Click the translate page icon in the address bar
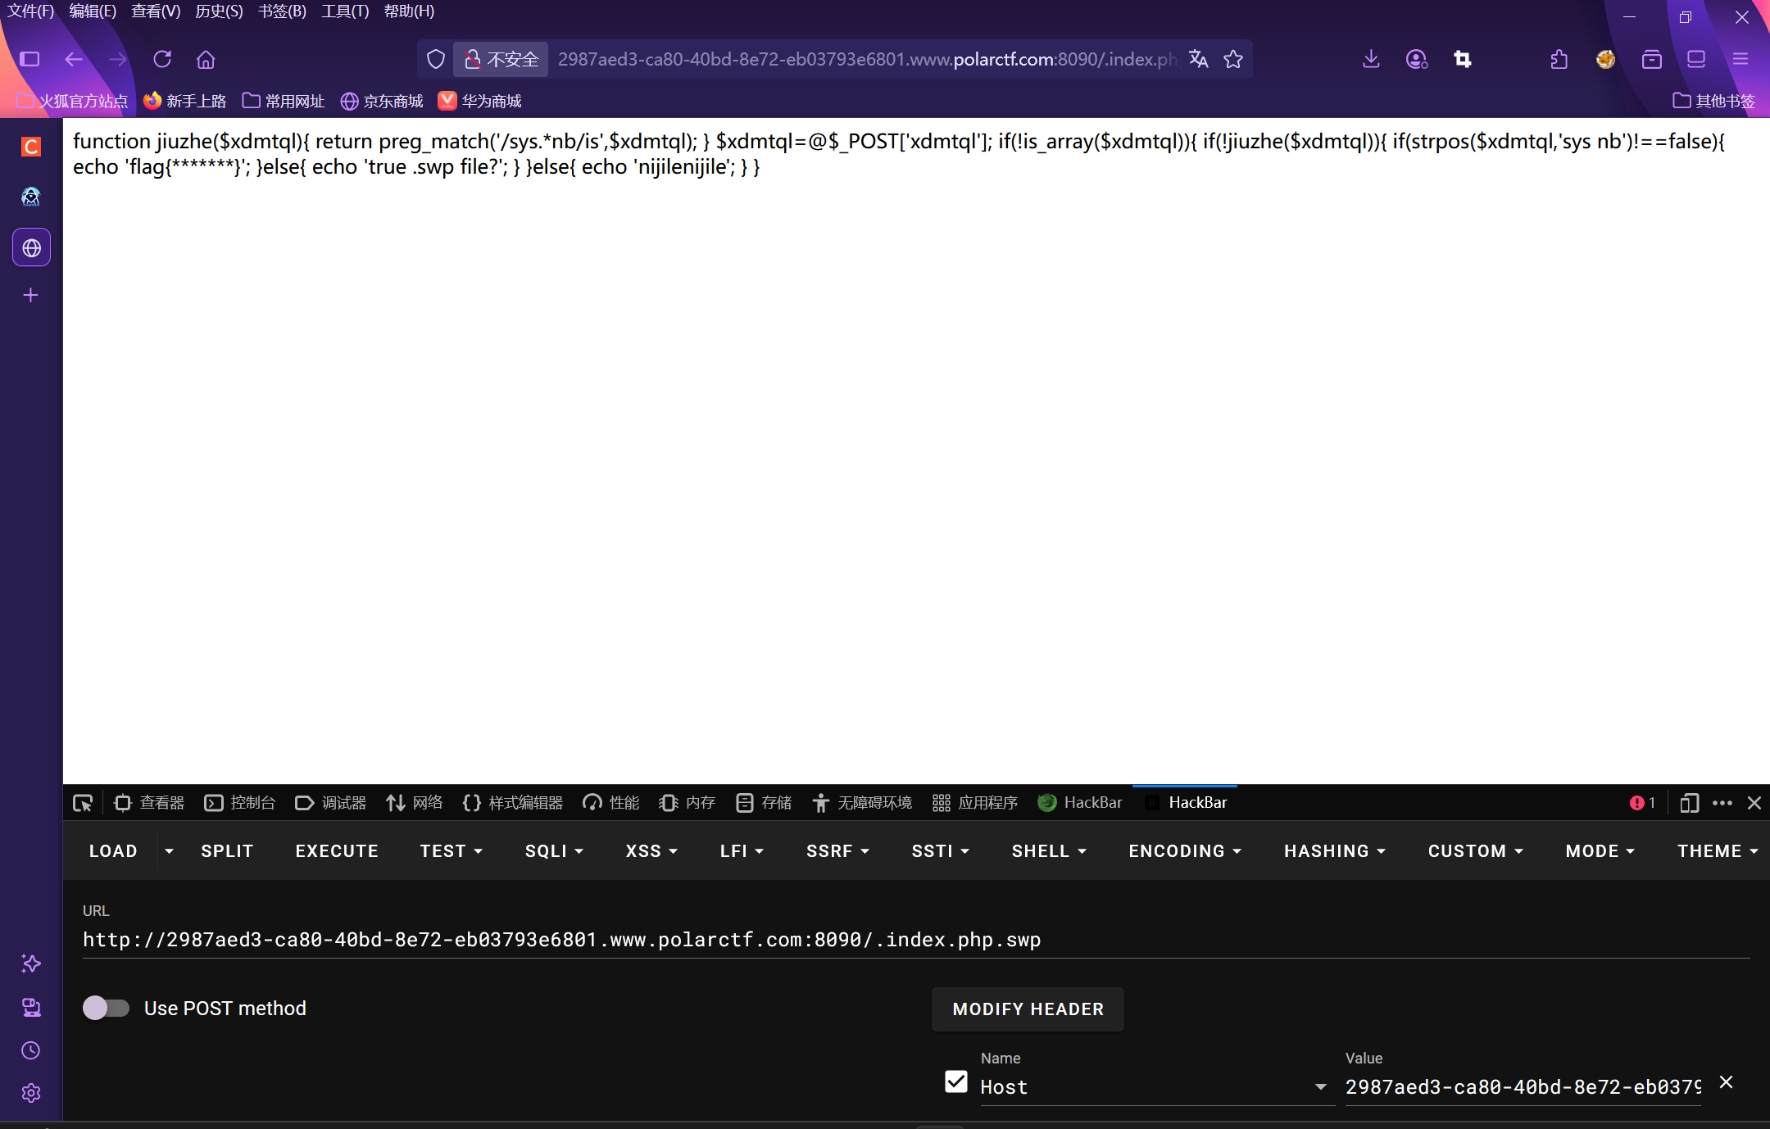Image resolution: width=1770 pixels, height=1129 pixels. pyautogui.click(x=1198, y=59)
